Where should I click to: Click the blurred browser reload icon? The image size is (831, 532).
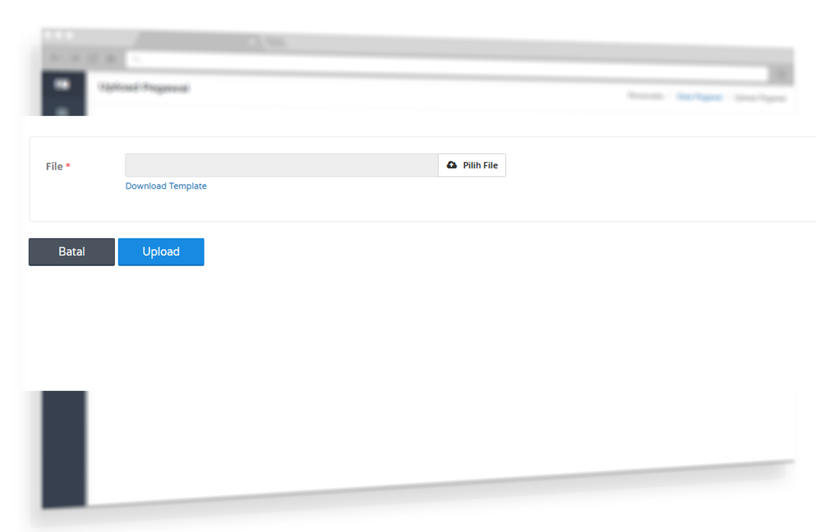point(93,59)
